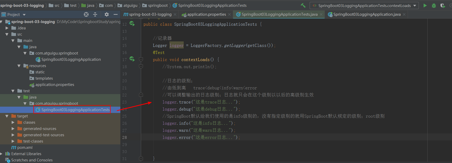Click the closing fold marker on line 31
452x163 pixels.
pyautogui.click(x=141, y=158)
